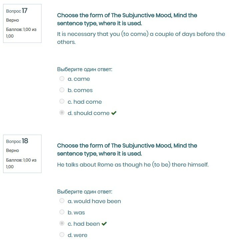This screenshot has height=245, width=236.
Task: Choose the "had come" radio option
Action: pos(62,101)
